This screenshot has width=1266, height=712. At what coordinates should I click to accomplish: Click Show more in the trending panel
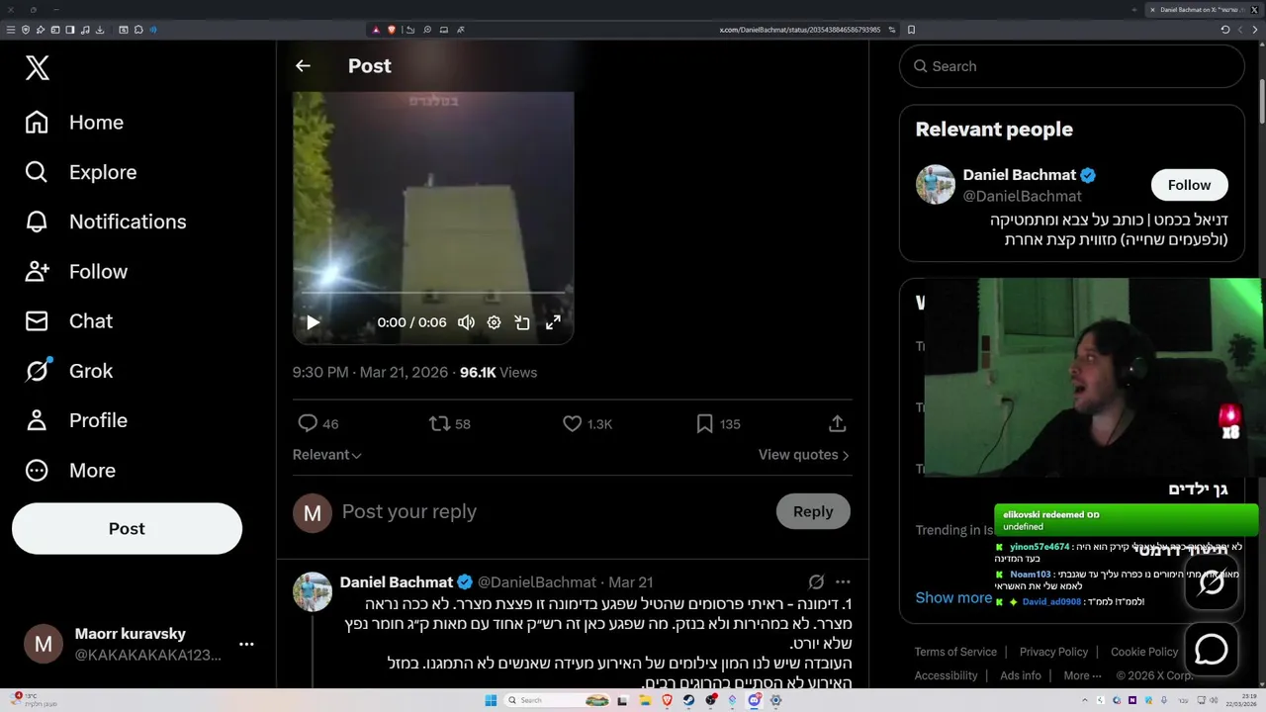coord(953,597)
